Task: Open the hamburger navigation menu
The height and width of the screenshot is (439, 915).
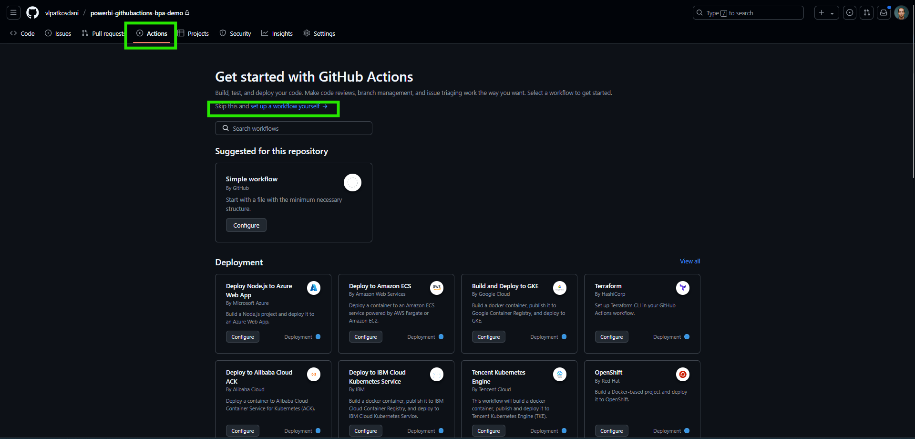Action: coord(13,12)
